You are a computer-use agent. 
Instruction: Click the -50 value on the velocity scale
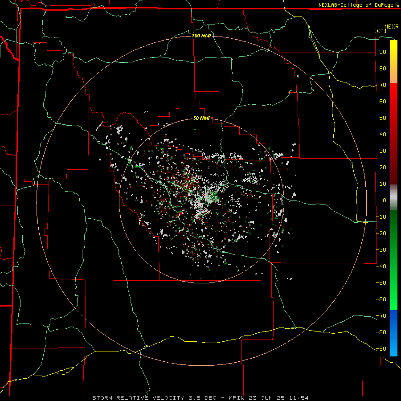coord(381,283)
